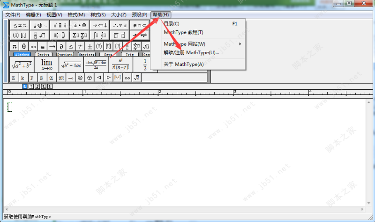Open the fraction and radical templates palette
375x222 pixels.
click(x=40, y=36)
